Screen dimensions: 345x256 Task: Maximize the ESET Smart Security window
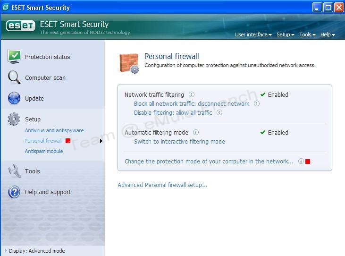click(x=328, y=8)
